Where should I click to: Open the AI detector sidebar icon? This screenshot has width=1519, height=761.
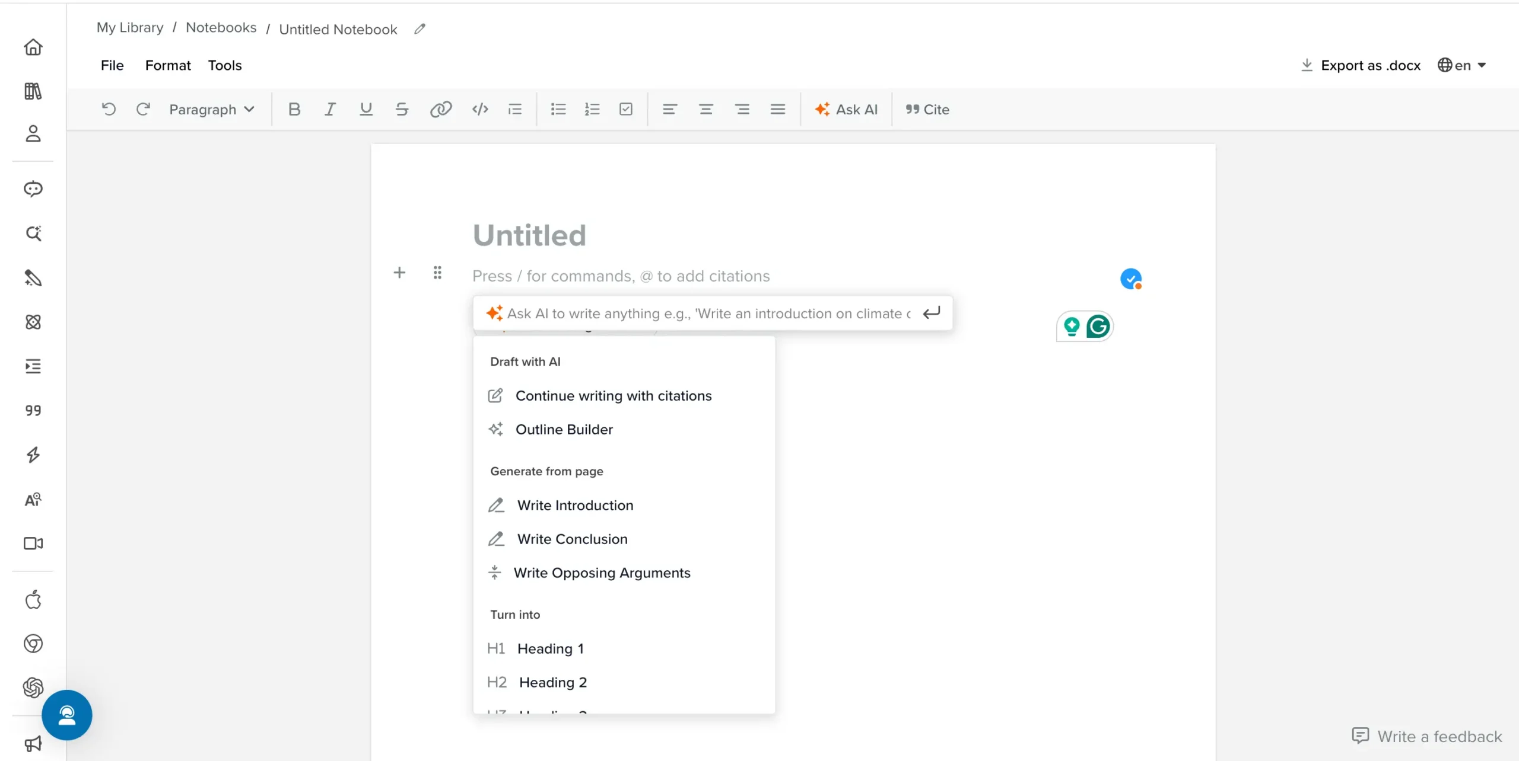pyautogui.click(x=33, y=500)
